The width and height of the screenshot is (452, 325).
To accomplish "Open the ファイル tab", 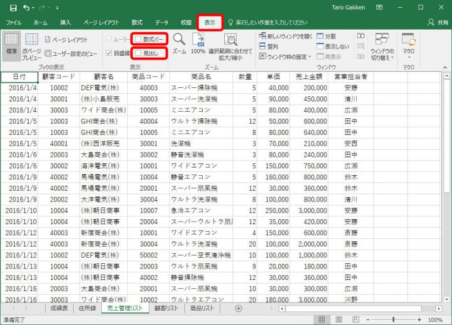I will click(14, 23).
